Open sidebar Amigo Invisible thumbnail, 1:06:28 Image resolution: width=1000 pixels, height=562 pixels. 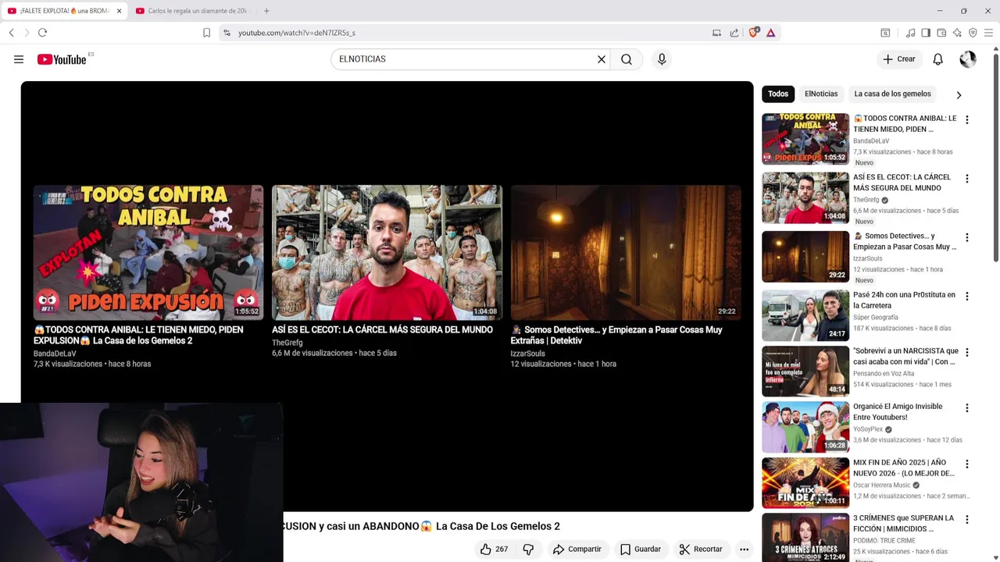(x=805, y=427)
